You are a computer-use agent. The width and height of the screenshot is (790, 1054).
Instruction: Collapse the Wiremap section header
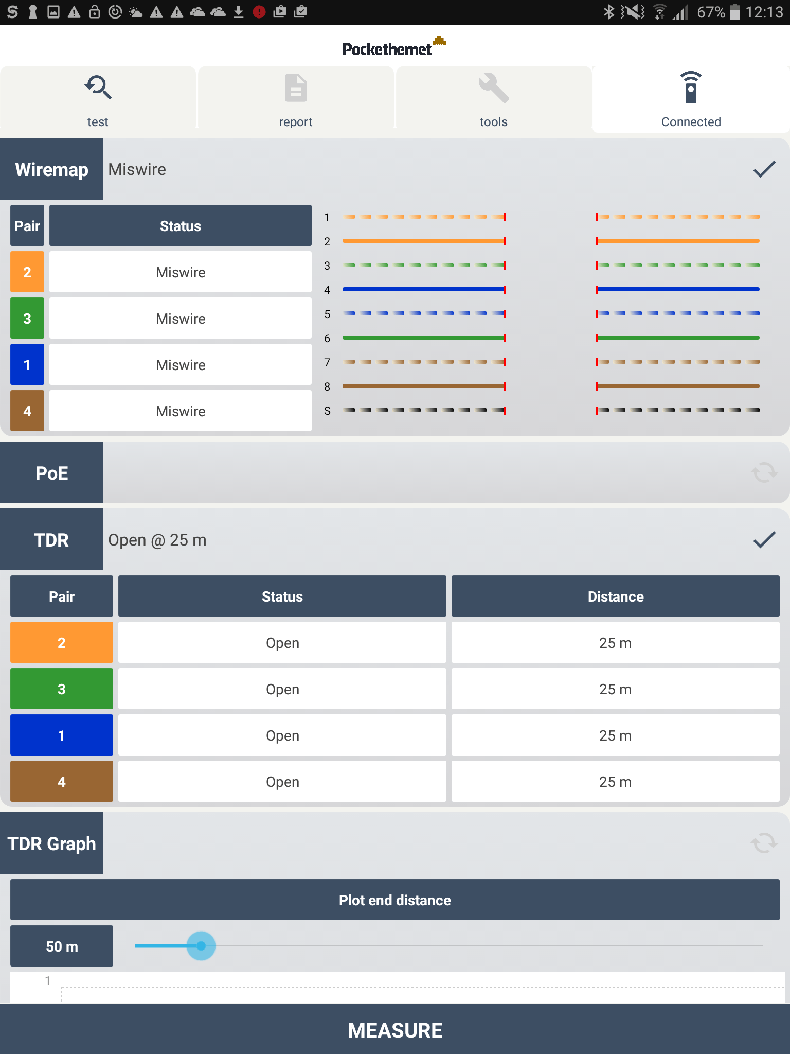[x=51, y=169]
